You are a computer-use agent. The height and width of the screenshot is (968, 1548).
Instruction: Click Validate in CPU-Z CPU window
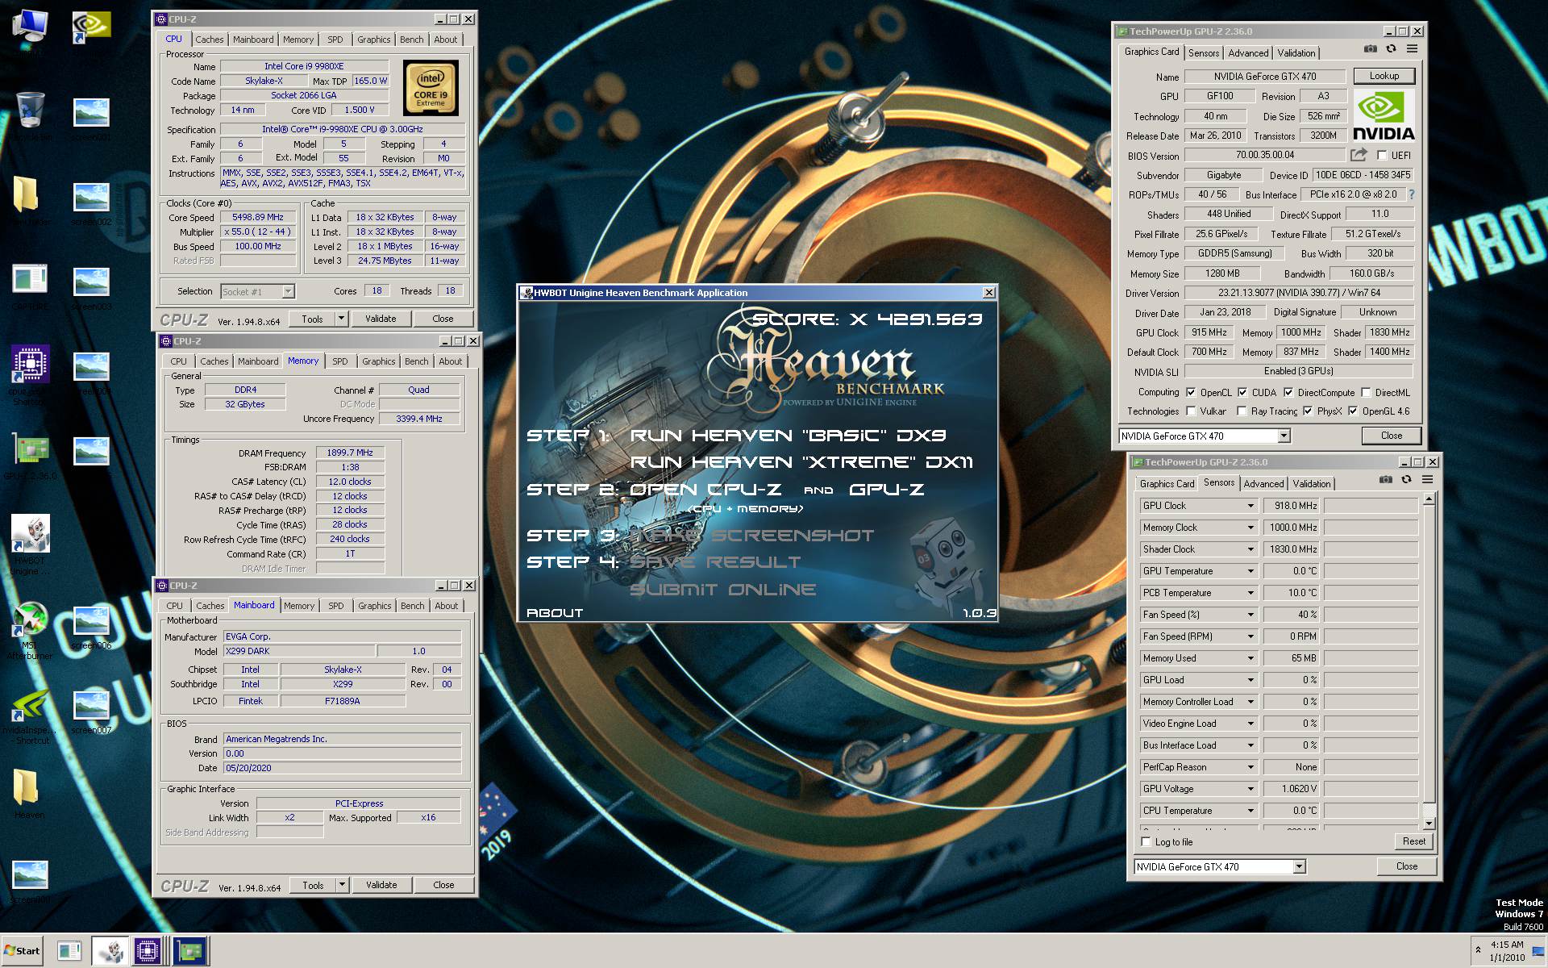pyautogui.click(x=381, y=319)
